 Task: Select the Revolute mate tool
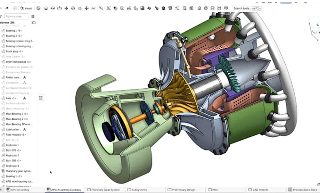point(53,8)
